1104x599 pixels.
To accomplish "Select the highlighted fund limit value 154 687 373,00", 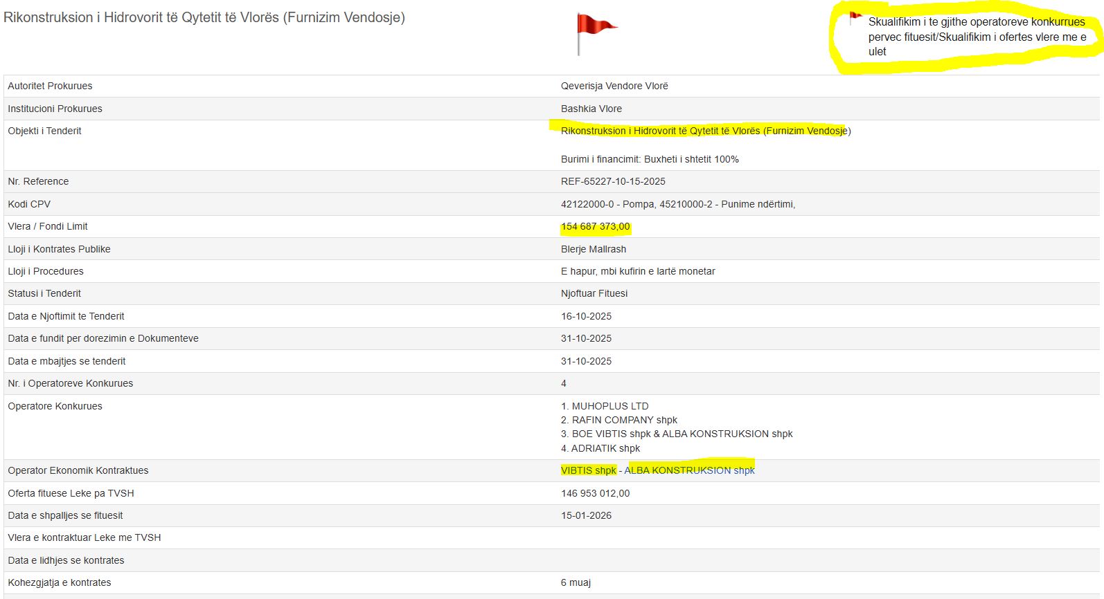I will click(595, 226).
